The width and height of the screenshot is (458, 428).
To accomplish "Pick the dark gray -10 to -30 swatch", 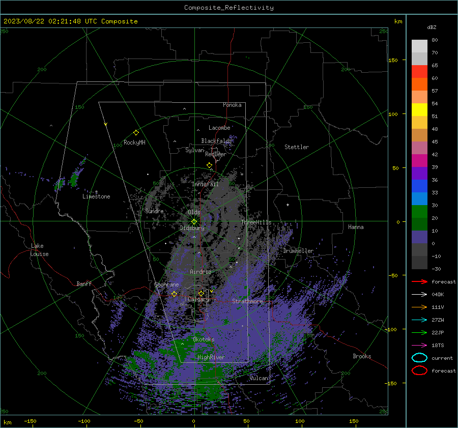I will click(419, 263).
